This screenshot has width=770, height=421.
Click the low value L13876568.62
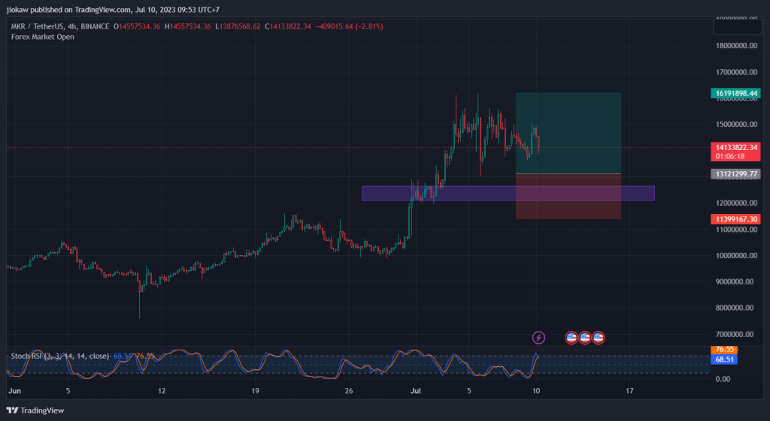pyautogui.click(x=238, y=26)
